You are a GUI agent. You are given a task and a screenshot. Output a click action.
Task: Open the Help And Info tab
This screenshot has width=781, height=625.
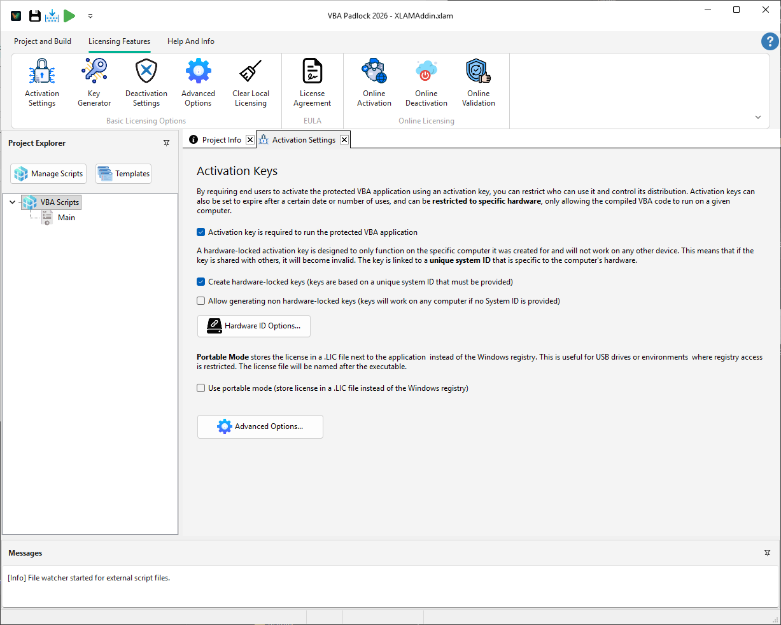190,41
